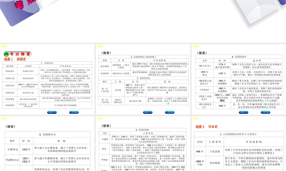Image resolution: width=286 pixels, height=171 pixels.
Task: Click the 1919 年 time cell
Action: (x=26, y=150)
